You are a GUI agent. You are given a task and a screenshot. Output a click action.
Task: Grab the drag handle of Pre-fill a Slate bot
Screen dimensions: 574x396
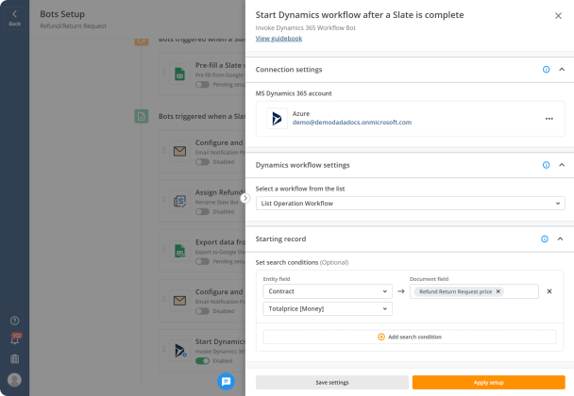tap(164, 73)
